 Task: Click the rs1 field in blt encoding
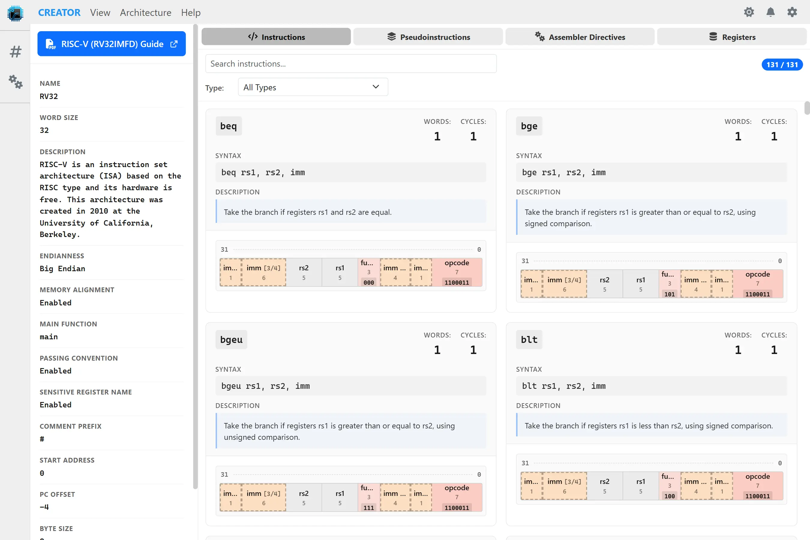(640, 486)
